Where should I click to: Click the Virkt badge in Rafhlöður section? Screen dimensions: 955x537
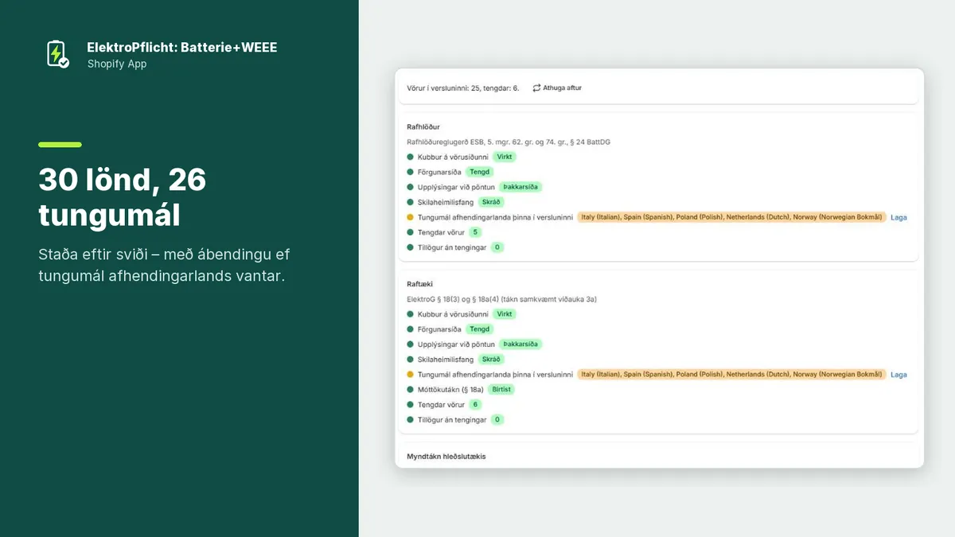[x=505, y=157]
